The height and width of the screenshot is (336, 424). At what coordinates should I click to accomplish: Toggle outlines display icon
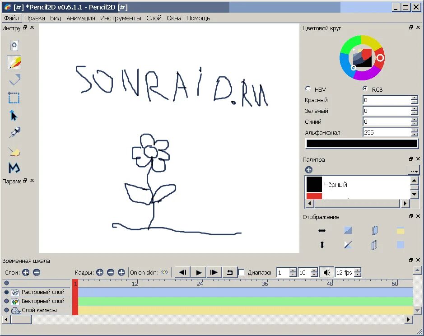[x=348, y=245]
